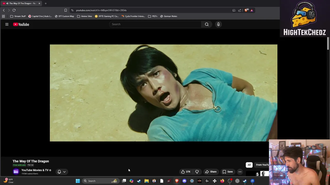Go back with the browser back arrow
330x185 pixels.
pyautogui.click(x=4, y=10)
